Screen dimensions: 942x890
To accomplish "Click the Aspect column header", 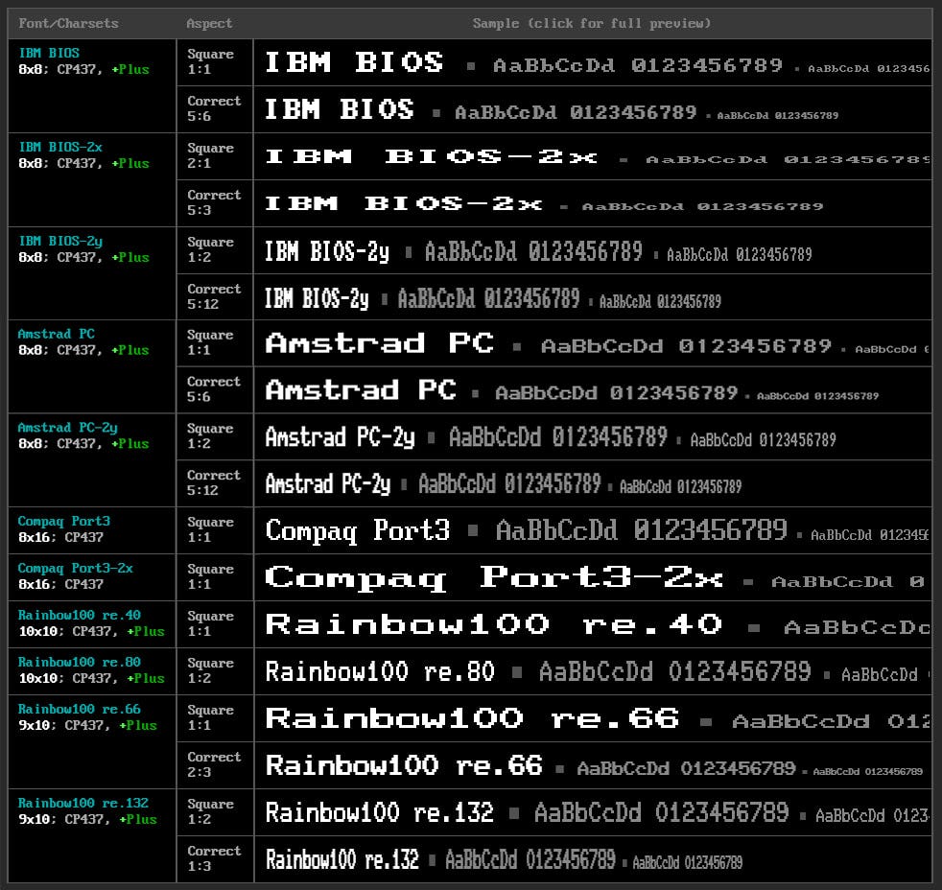I will (x=208, y=23).
